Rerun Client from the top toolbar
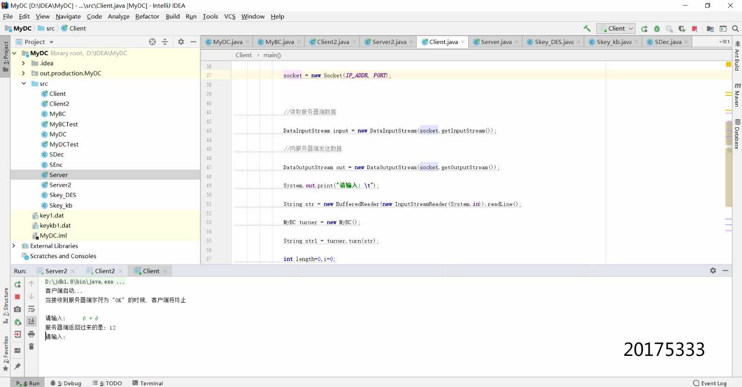Image resolution: width=742 pixels, height=387 pixels. pyautogui.click(x=644, y=29)
